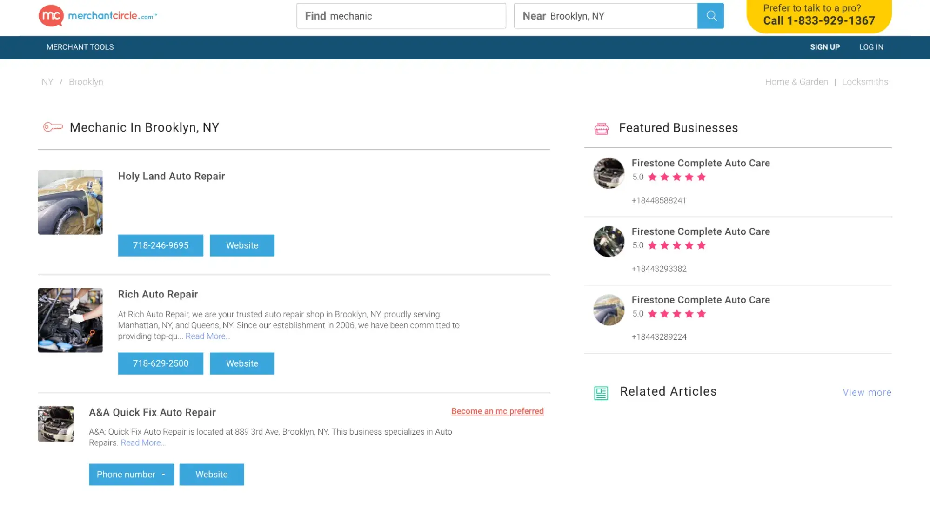Click the Brooklyn breadcrumb link
Image resolution: width=930 pixels, height=508 pixels.
[x=86, y=82]
